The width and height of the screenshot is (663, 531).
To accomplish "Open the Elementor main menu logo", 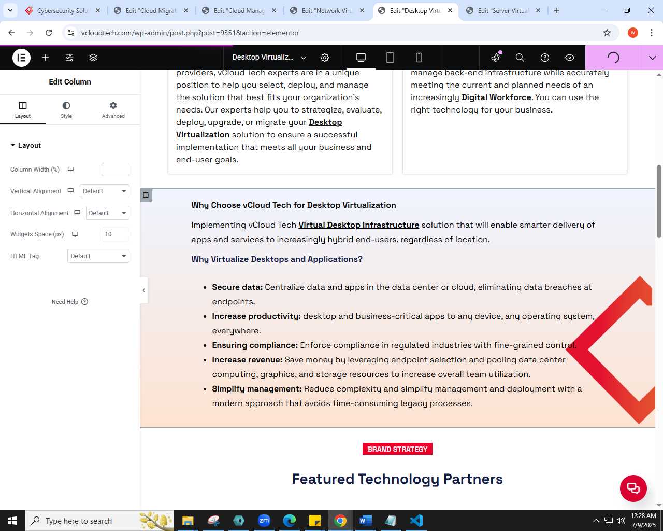I will (x=21, y=58).
